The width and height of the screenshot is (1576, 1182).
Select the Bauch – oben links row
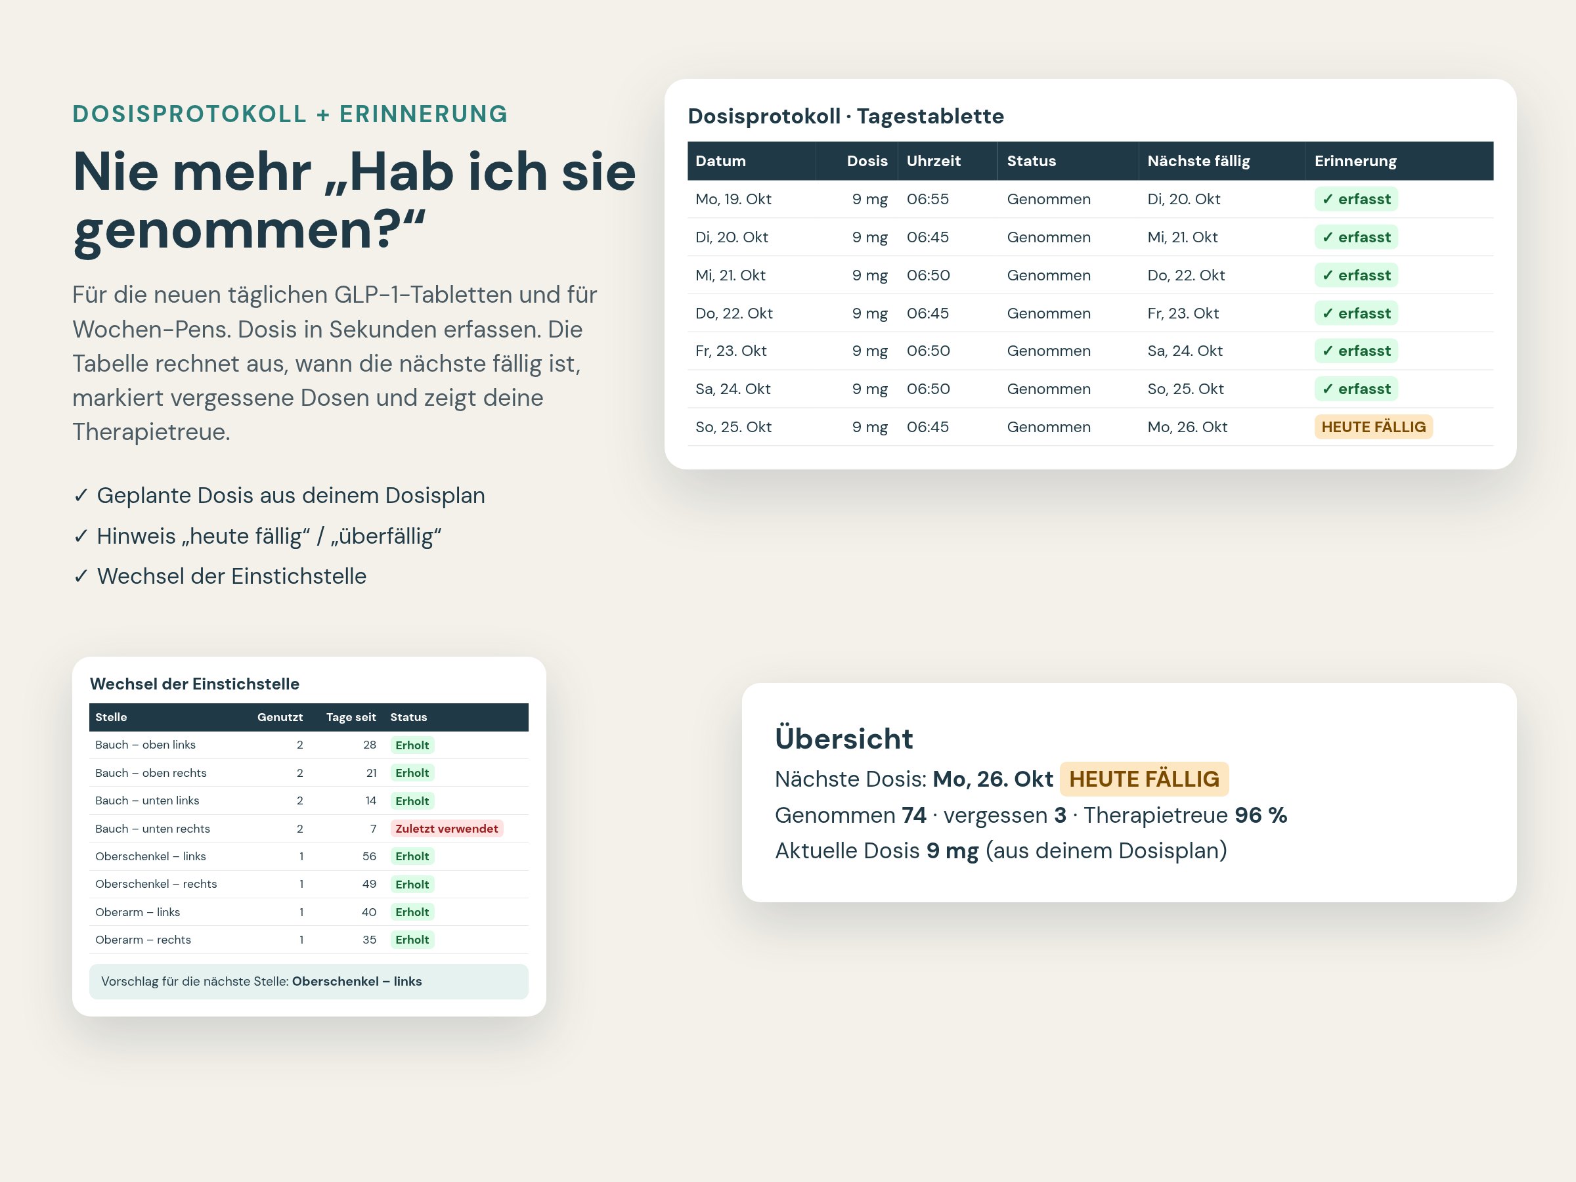(309, 745)
